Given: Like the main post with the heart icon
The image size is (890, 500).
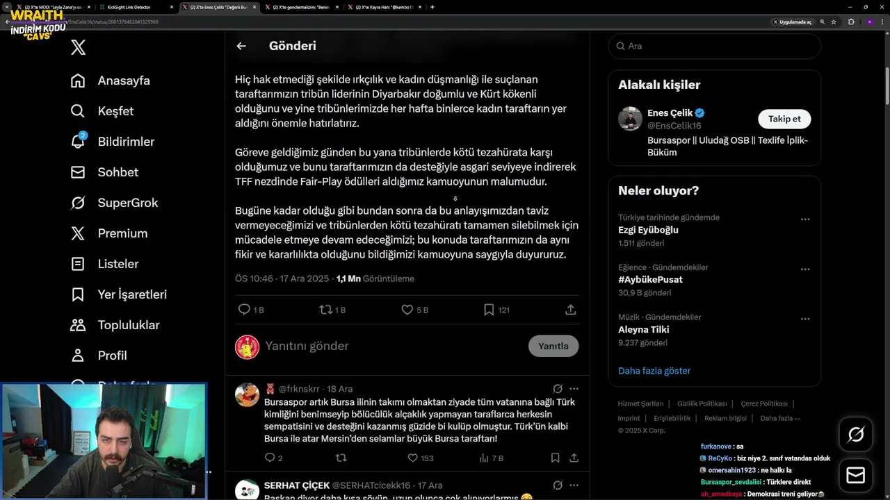Looking at the screenshot, I should tap(407, 310).
